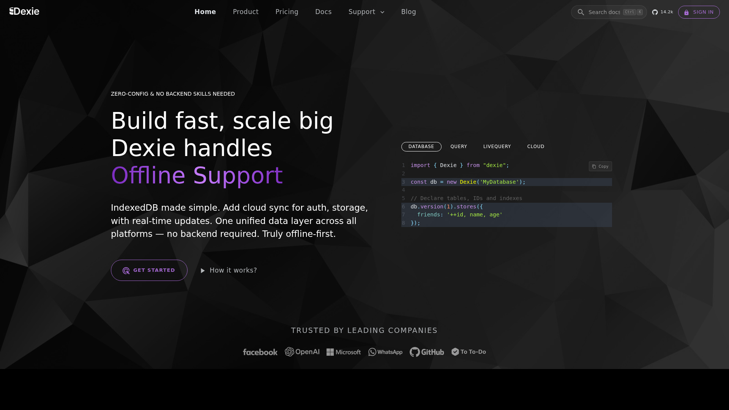
Task: Select the facebook logo
Action: [260, 352]
